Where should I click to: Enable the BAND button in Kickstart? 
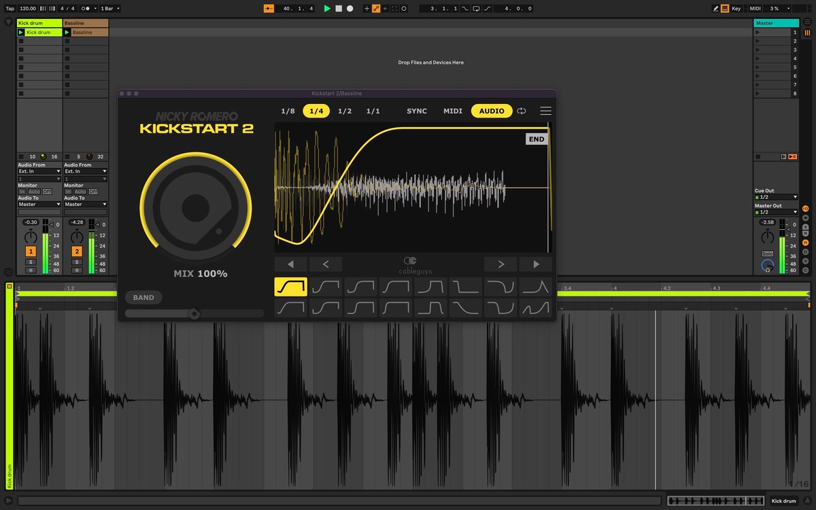tap(143, 298)
